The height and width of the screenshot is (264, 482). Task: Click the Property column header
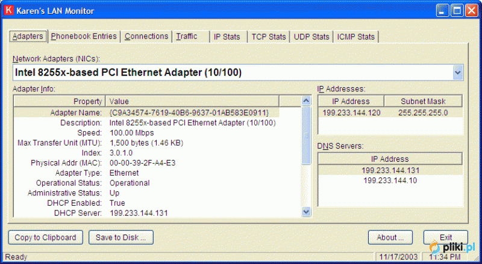coord(60,101)
